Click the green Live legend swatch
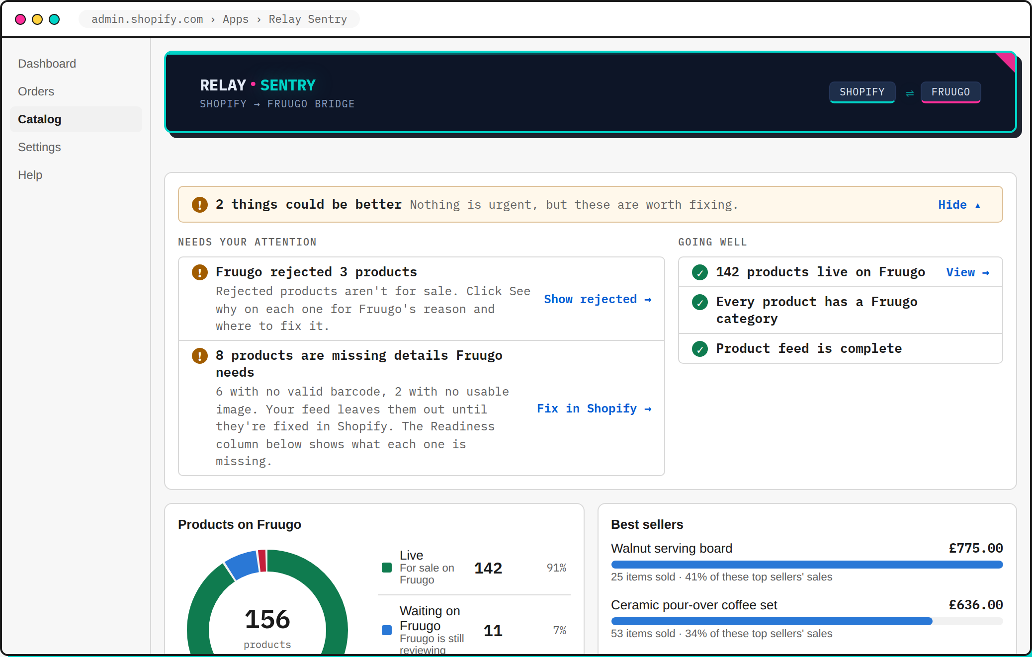This screenshot has width=1032, height=657. pyautogui.click(x=387, y=568)
